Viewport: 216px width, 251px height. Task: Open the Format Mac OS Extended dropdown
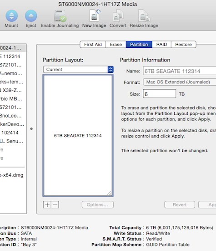click(x=180, y=82)
